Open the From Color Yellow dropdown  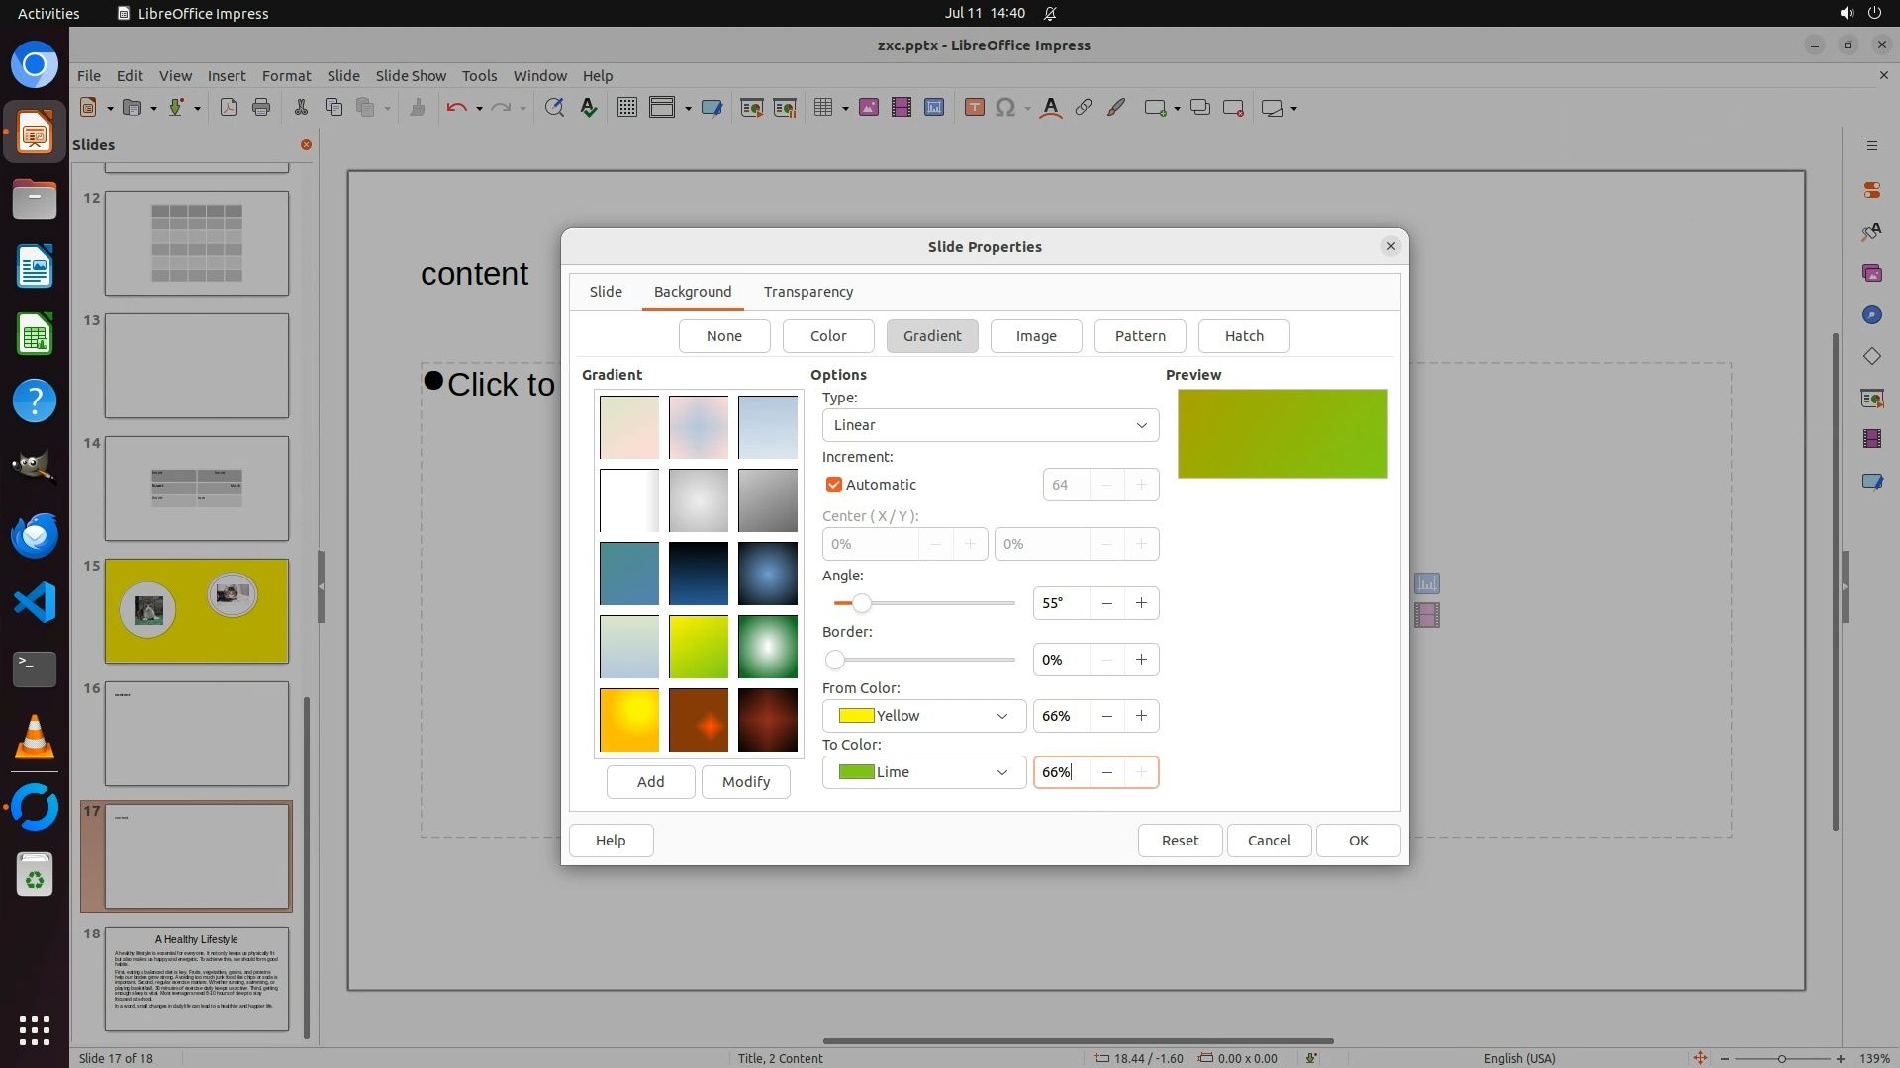click(x=923, y=716)
